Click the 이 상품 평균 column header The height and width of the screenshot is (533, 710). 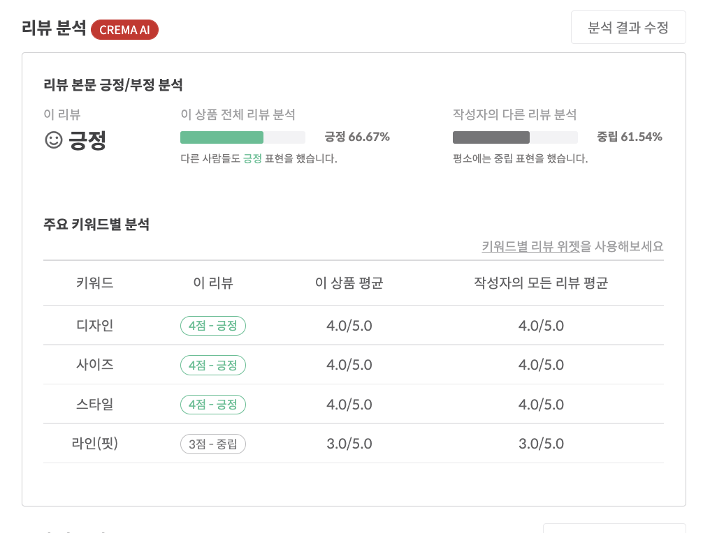349,283
